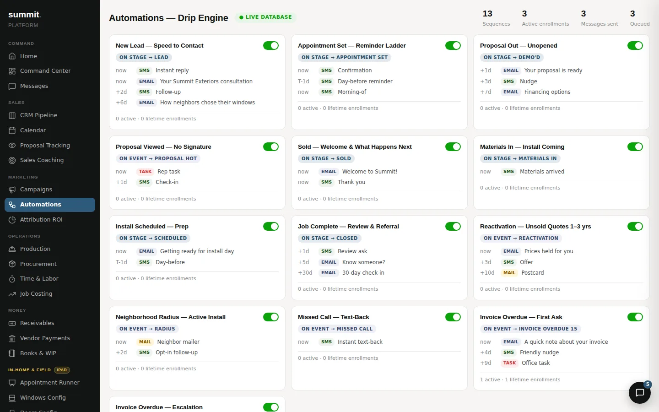Image resolution: width=659 pixels, height=412 pixels.
Task: Click the Job Costing trend icon
Action: [12, 294]
